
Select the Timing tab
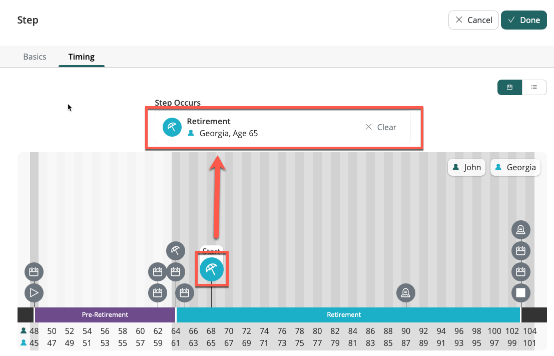(82, 57)
